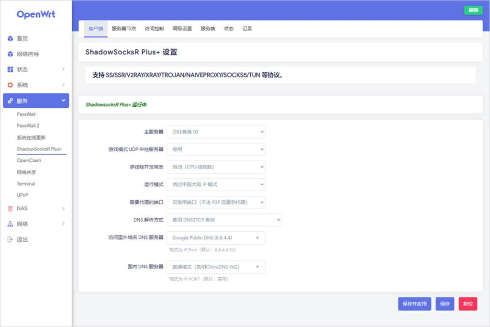The image size is (490, 327).
Task: Switch to the 客户端 tab
Action: point(96,29)
